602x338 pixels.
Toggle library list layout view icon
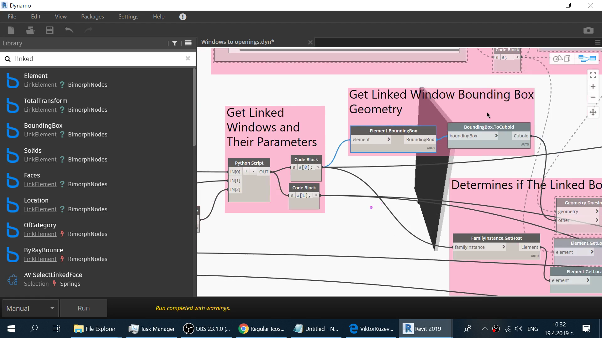188,43
